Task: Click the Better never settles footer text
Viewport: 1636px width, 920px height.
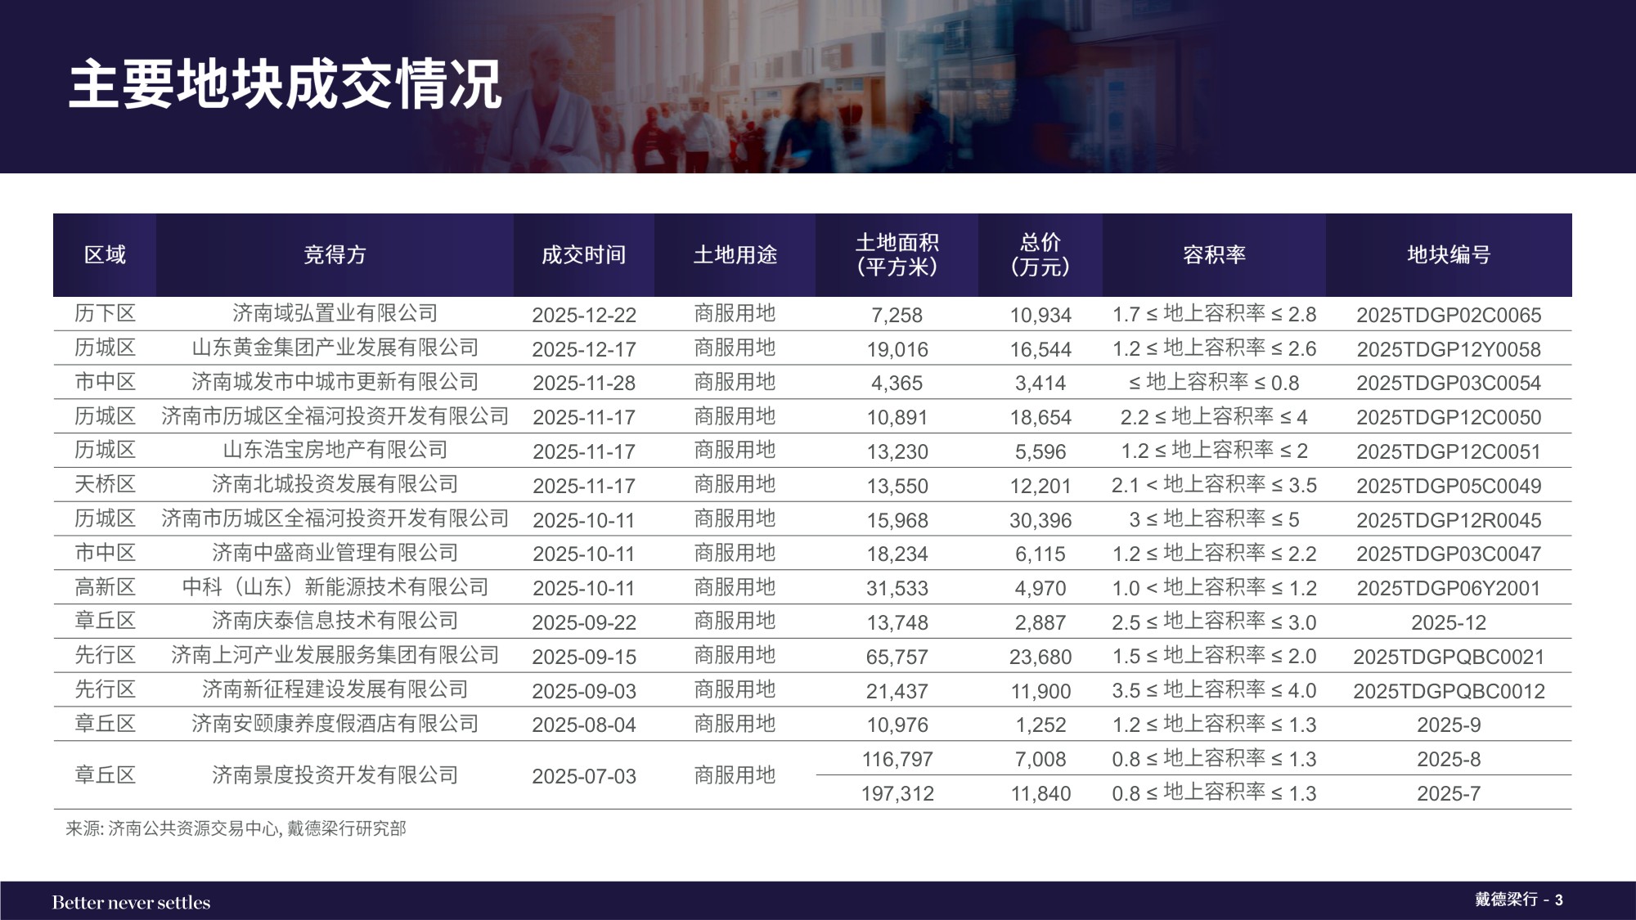Action: coord(131,902)
